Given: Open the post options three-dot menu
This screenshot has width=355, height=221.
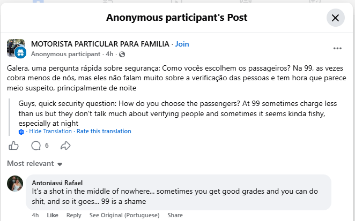Looking at the screenshot, I should point(337,48).
